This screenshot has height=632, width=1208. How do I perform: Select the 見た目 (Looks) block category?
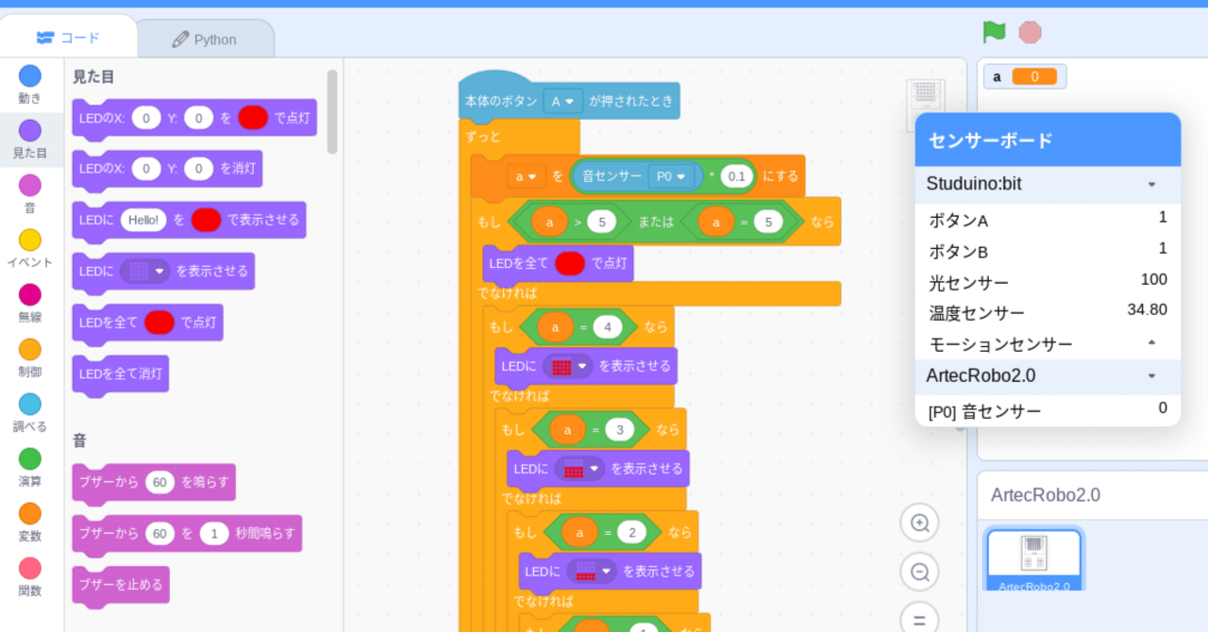click(x=29, y=131)
